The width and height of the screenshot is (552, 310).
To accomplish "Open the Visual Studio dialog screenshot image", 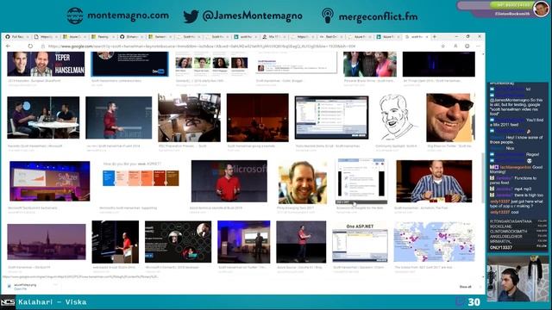I will click(x=331, y=117).
